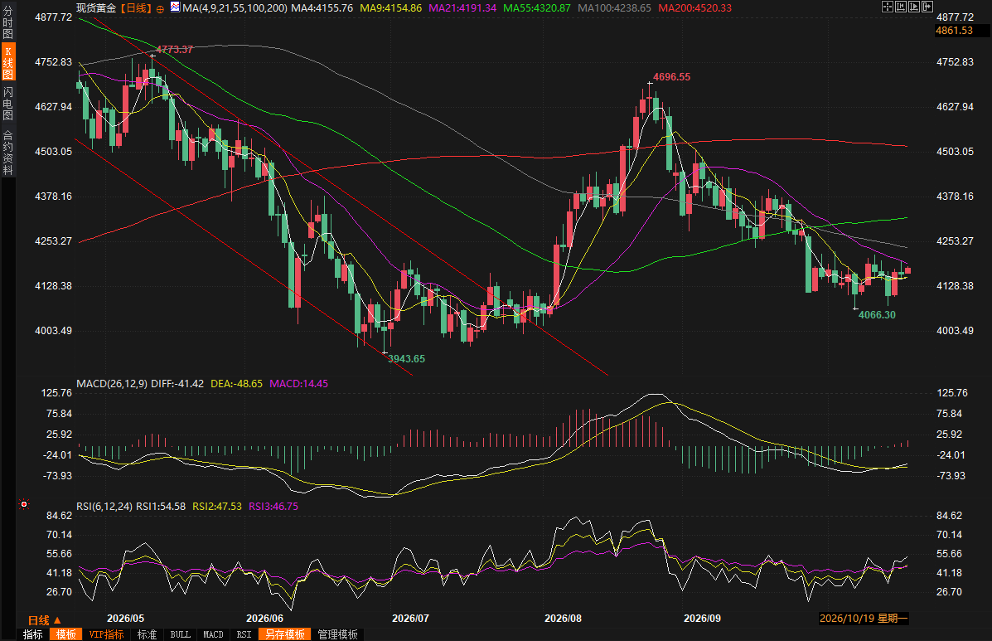992x641 pixels.
Task: Click the export panel arrow icon
Action: coord(927,7)
